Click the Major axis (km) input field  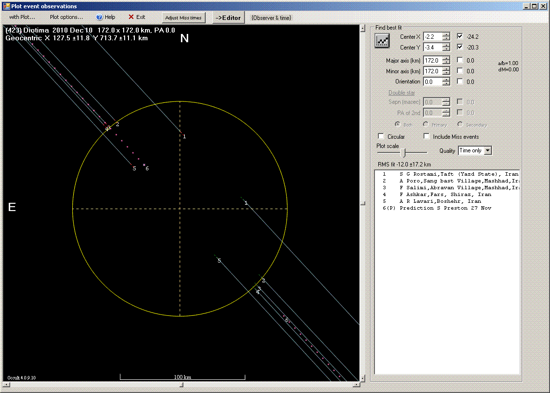[x=433, y=61]
